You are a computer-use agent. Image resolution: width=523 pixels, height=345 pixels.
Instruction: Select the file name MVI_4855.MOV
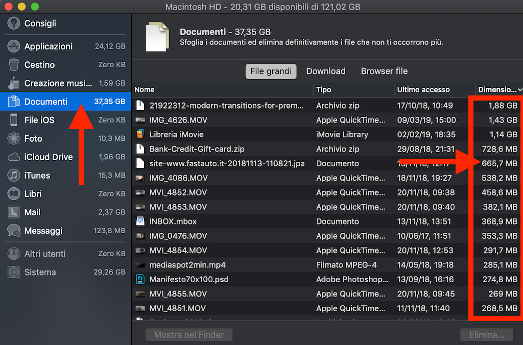pos(178,294)
